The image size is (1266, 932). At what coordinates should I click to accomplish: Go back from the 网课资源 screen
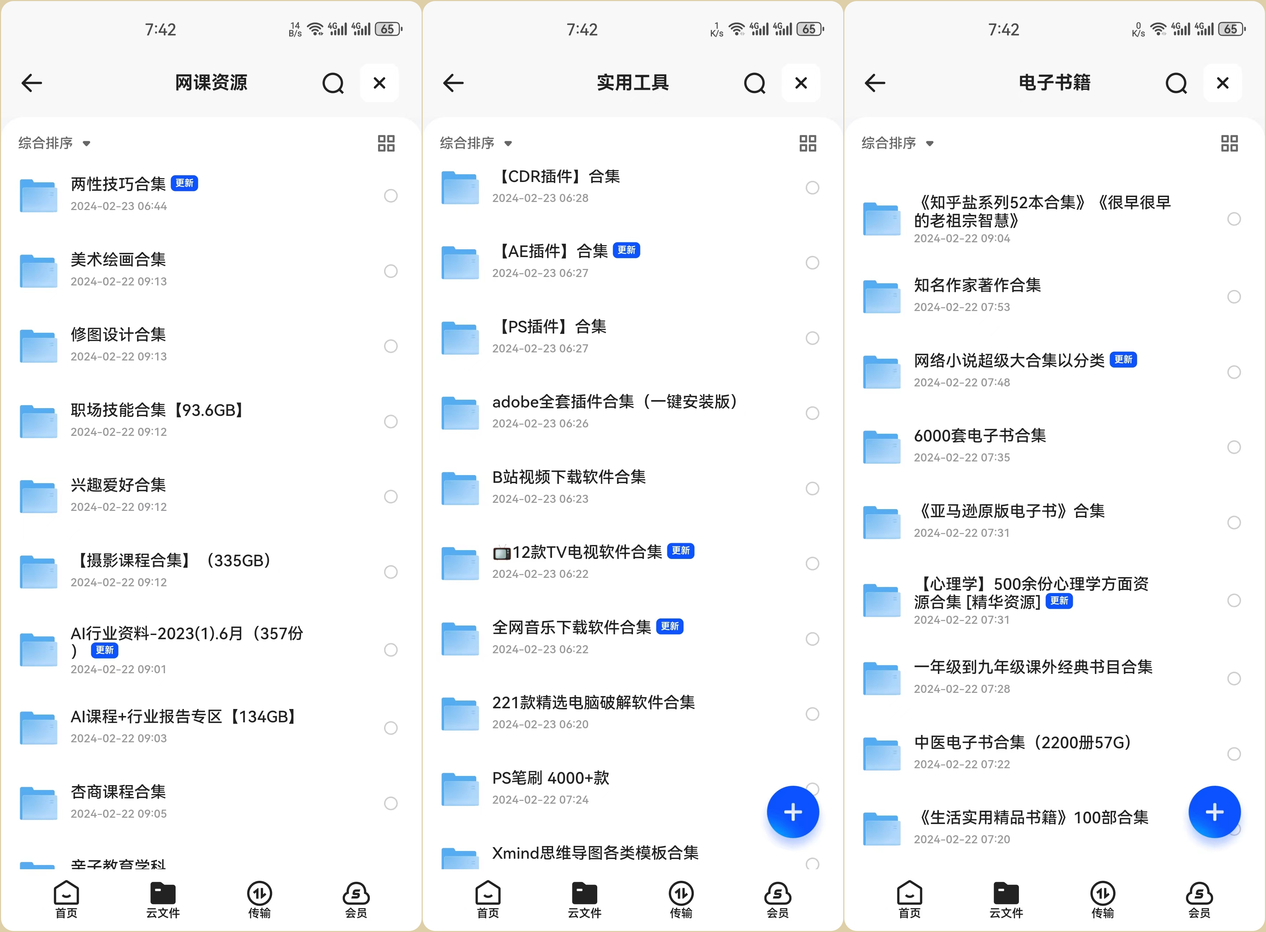coord(32,83)
